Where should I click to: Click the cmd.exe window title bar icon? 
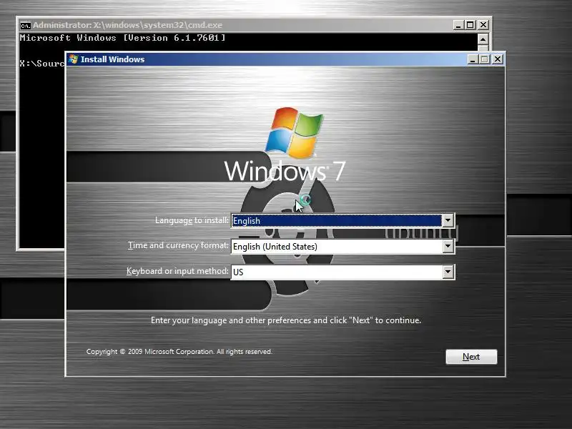(x=26, y=25)
